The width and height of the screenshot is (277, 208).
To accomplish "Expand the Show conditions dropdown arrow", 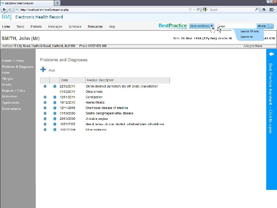I will coord(212,26).
